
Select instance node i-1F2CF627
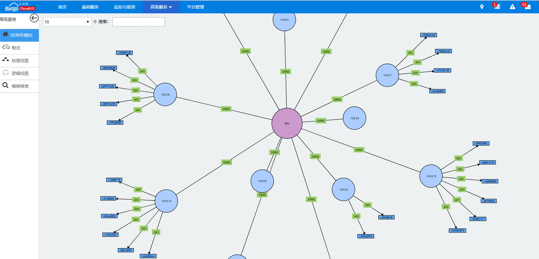click(x=111, y=235)
